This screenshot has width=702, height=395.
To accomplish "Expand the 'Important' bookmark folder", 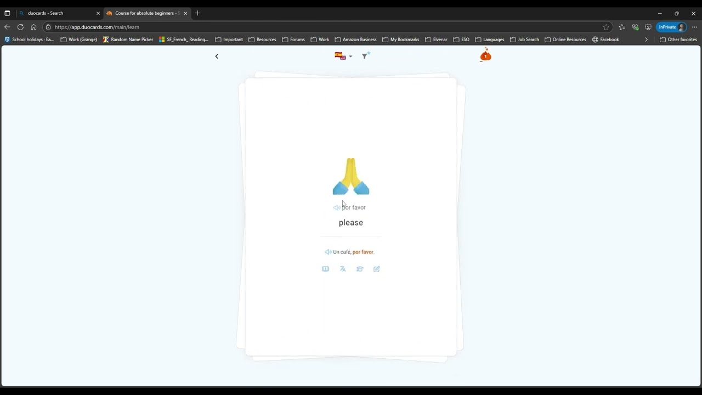I will (x=229, y=39).
